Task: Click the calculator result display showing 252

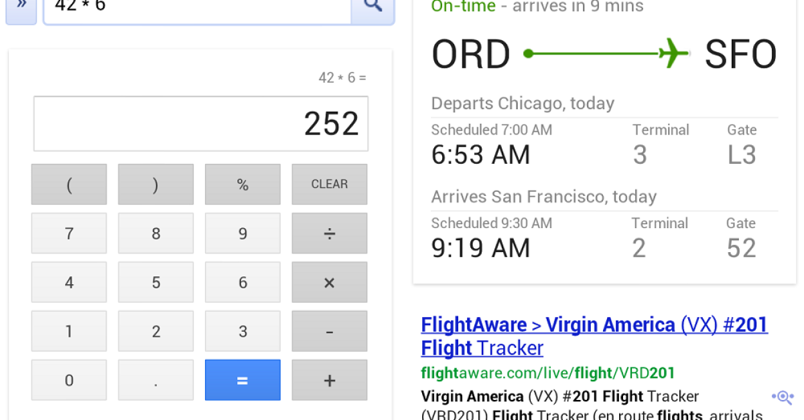Action: pyautogui.click(x=200, y=124)
